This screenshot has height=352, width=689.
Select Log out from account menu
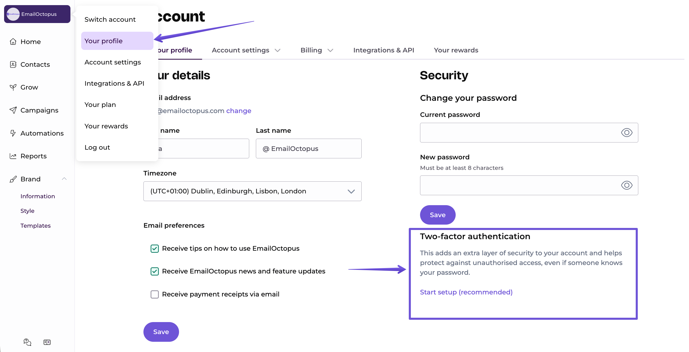tap(97, 147)
